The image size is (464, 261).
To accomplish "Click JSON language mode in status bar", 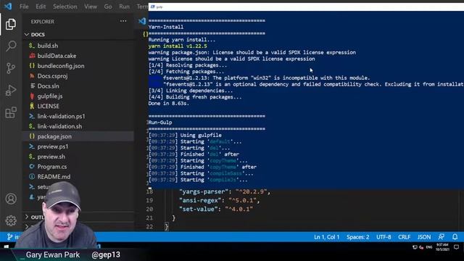I will tap(423, 237).
